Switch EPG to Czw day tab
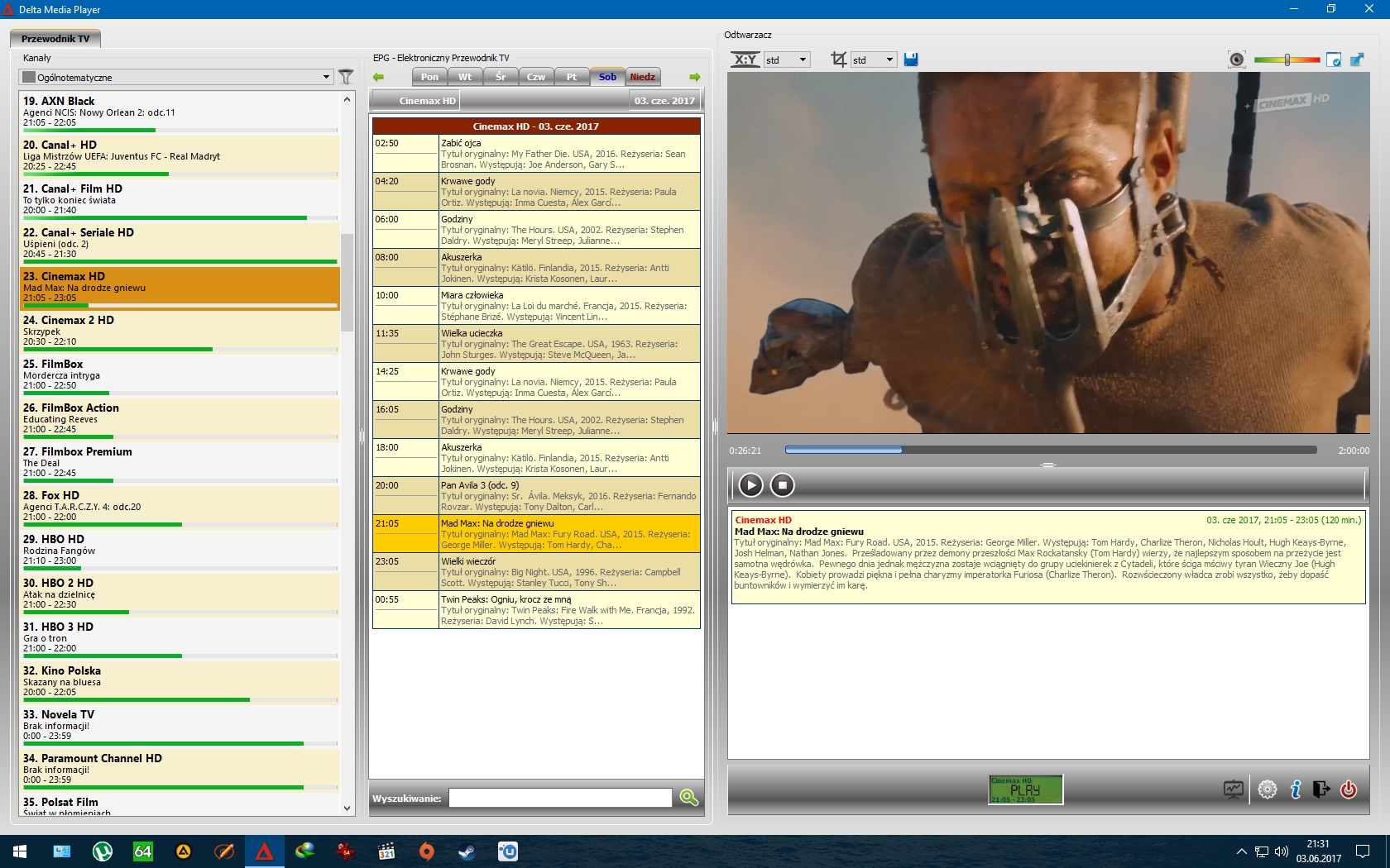This screenshot has height=868, width=1390. [x=536, y=77]
